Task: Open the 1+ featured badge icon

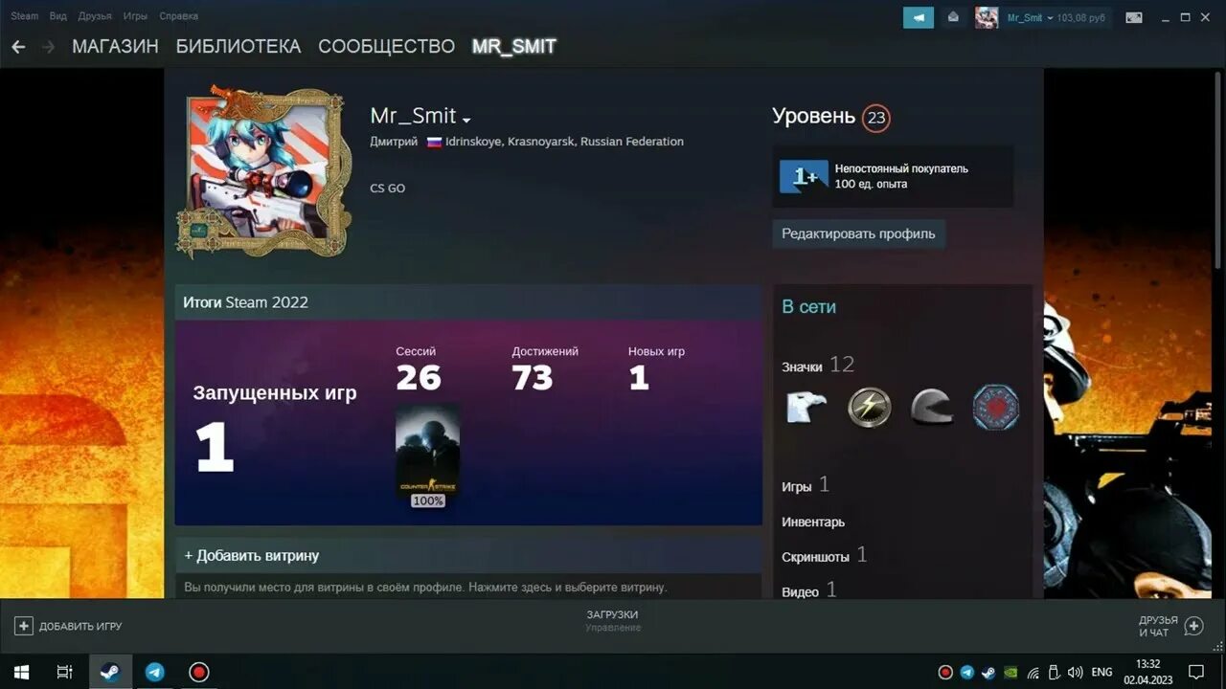Action: (x=804, y=176)
